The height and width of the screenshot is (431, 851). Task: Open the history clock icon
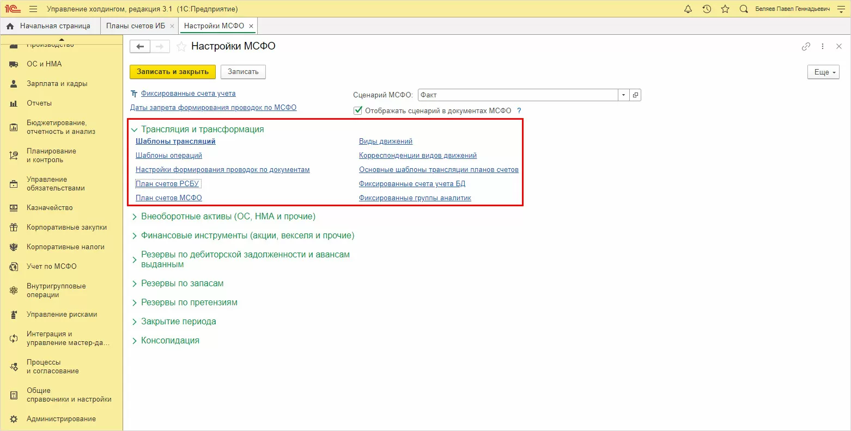point(707,9)
